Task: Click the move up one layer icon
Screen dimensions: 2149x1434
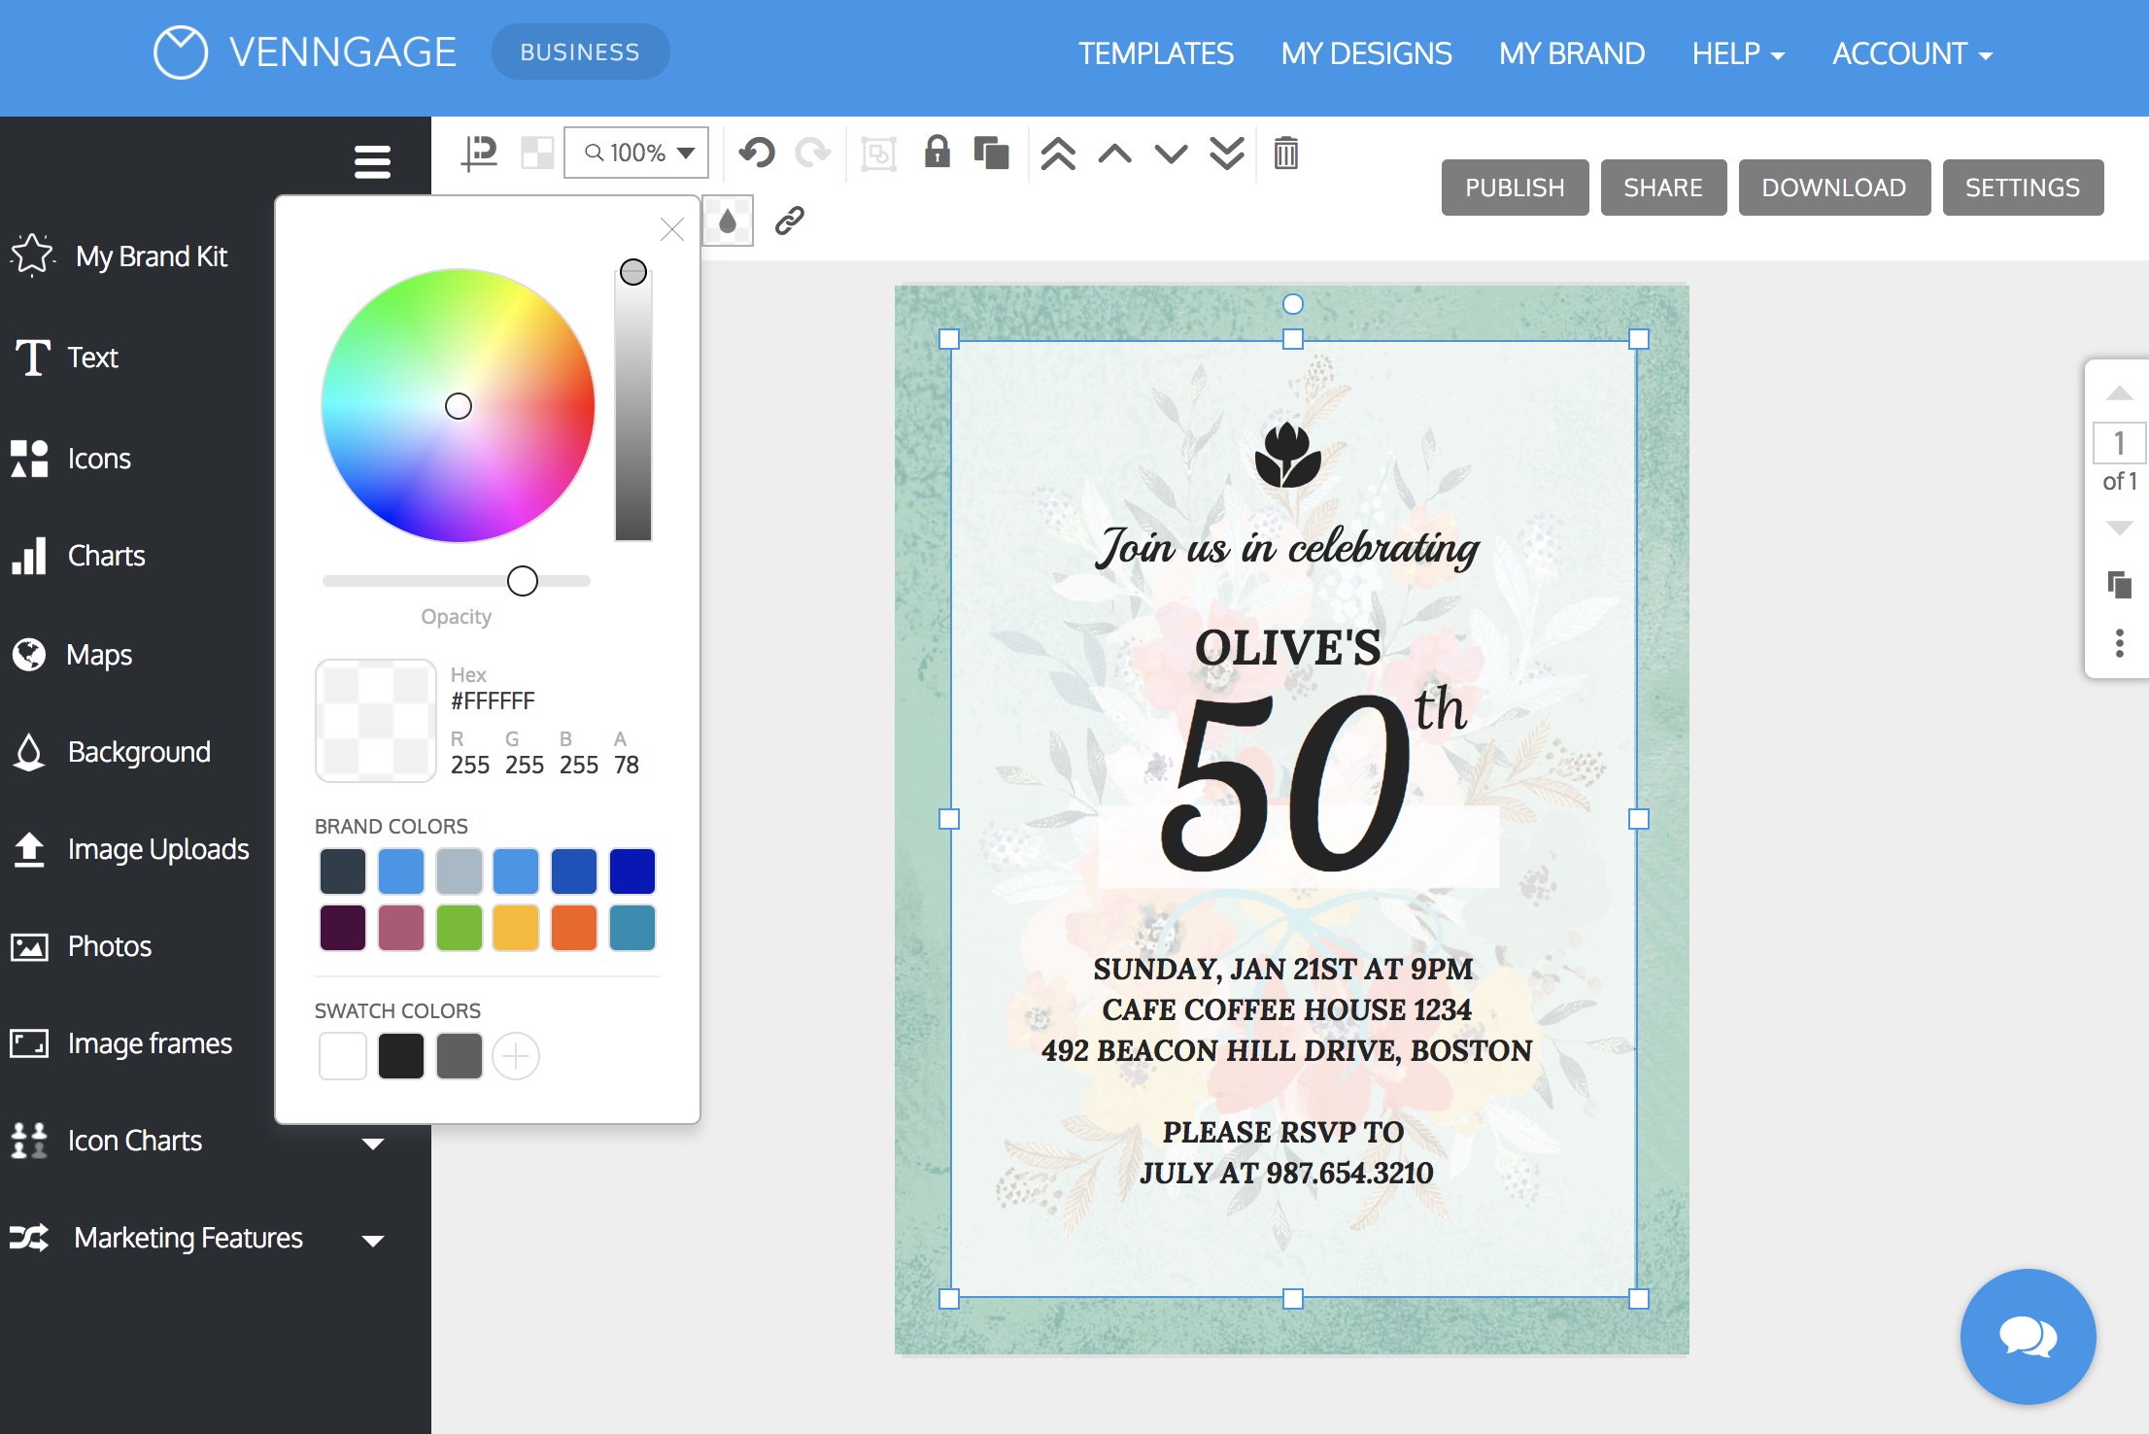Action: (1115, 151)
